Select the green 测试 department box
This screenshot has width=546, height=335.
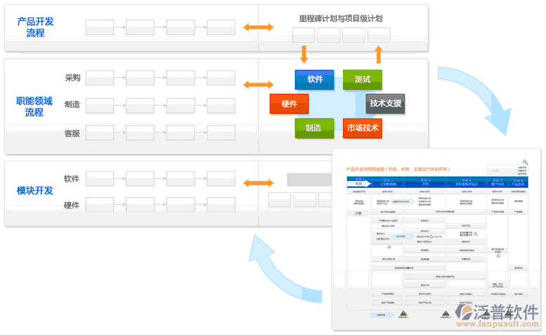tap(363, 80)
